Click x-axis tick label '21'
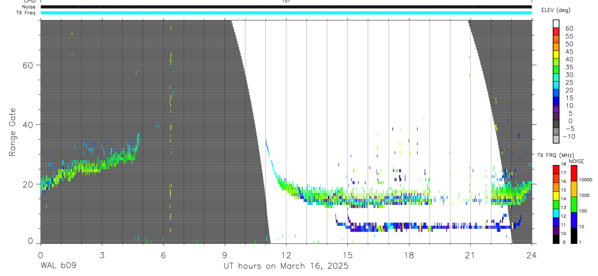 (x=470, y=255)
